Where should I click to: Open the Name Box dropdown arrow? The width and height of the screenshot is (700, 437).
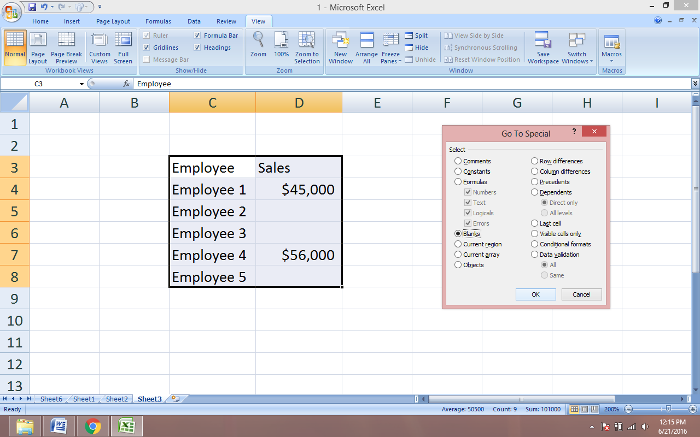81,84
